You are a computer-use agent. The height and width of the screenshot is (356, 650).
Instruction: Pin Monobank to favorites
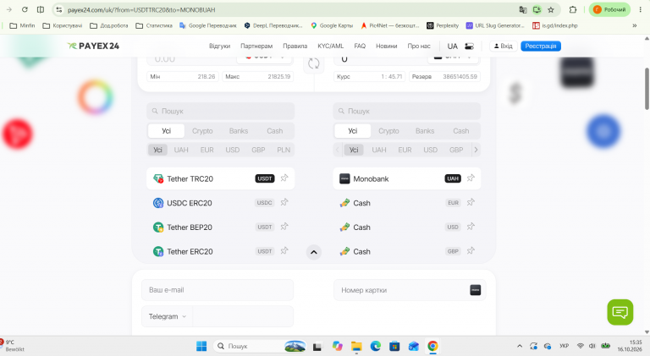[x=471, y=178]
